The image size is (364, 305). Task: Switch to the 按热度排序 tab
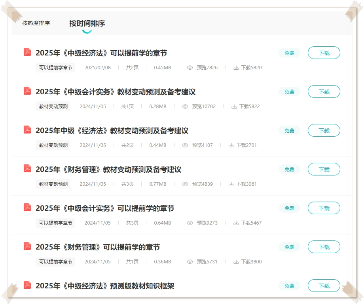click(37, 23)
